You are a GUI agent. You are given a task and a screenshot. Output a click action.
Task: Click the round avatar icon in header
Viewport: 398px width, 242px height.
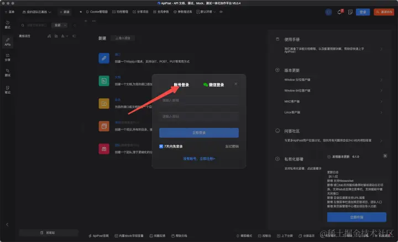click(328, 12)
